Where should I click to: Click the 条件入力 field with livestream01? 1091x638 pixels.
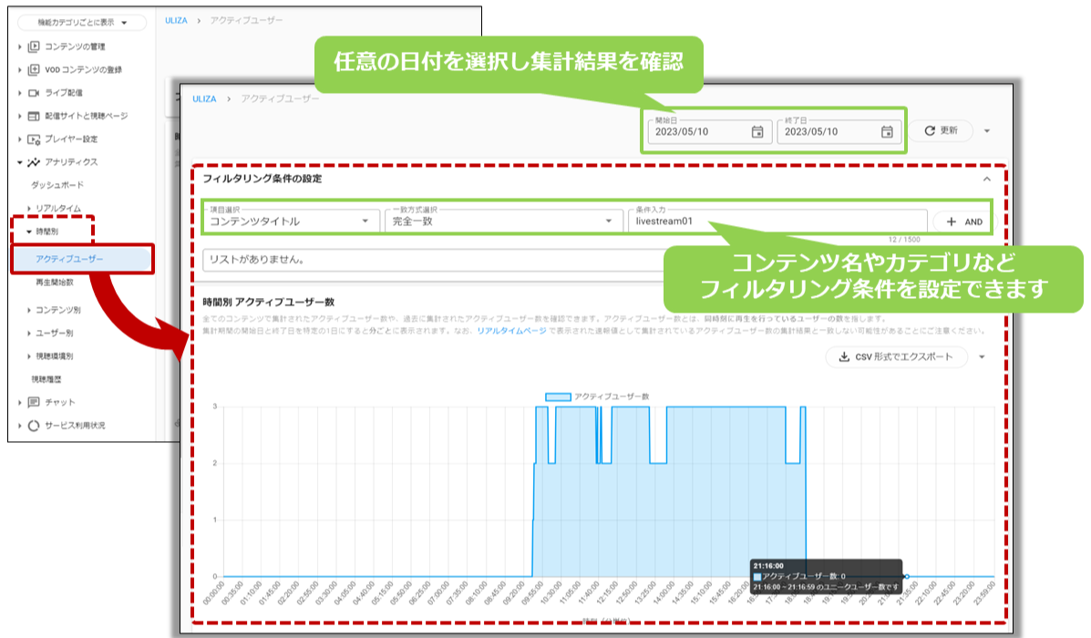pyautogui.click(x=777, y=221)
